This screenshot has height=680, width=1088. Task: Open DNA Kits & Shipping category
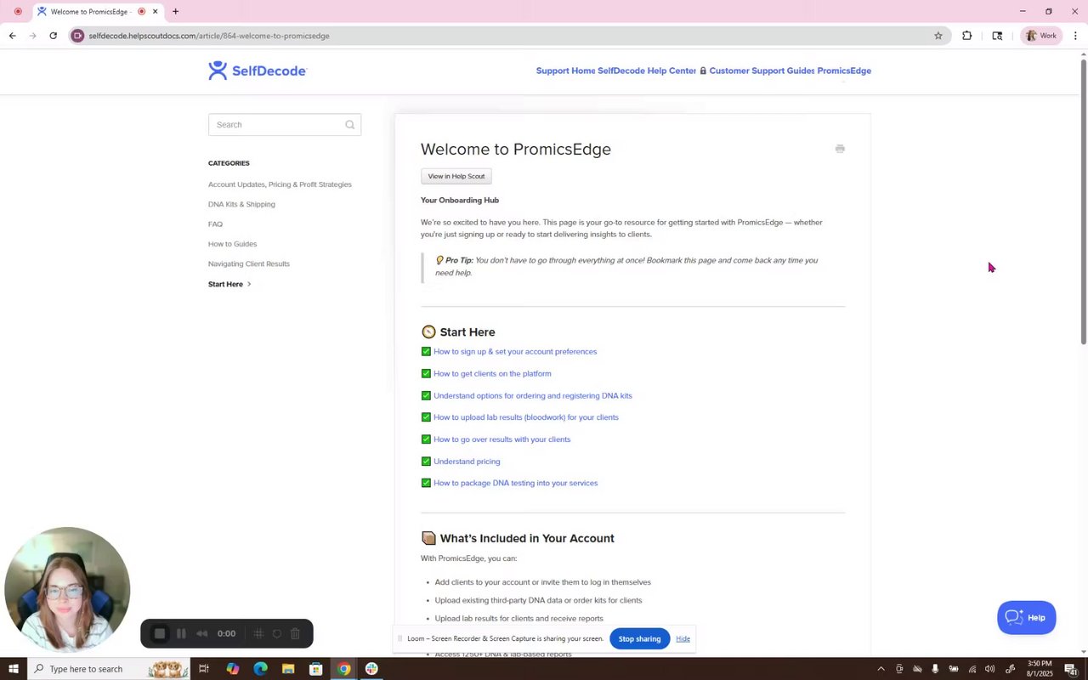click(x=241, y=204)
